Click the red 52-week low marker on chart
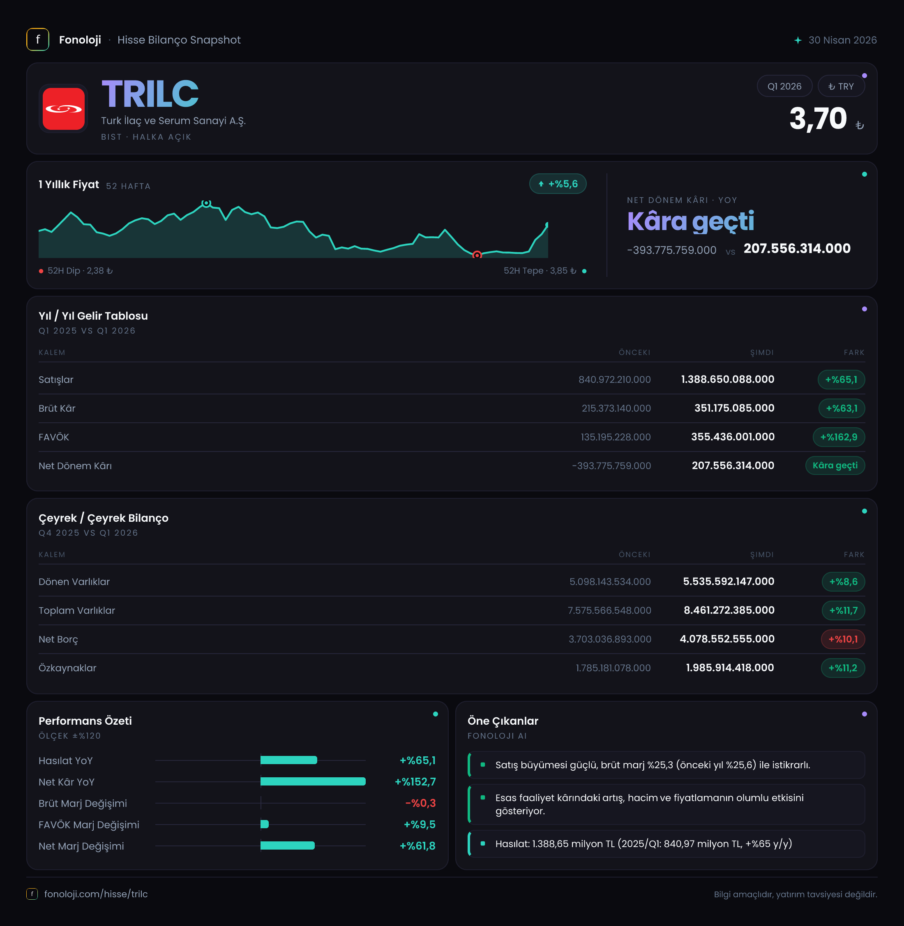 [x=477, y=255]
